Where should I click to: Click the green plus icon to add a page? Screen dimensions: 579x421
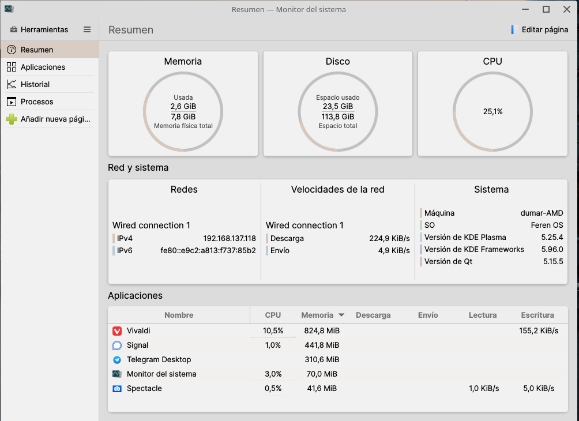[12, 119]
